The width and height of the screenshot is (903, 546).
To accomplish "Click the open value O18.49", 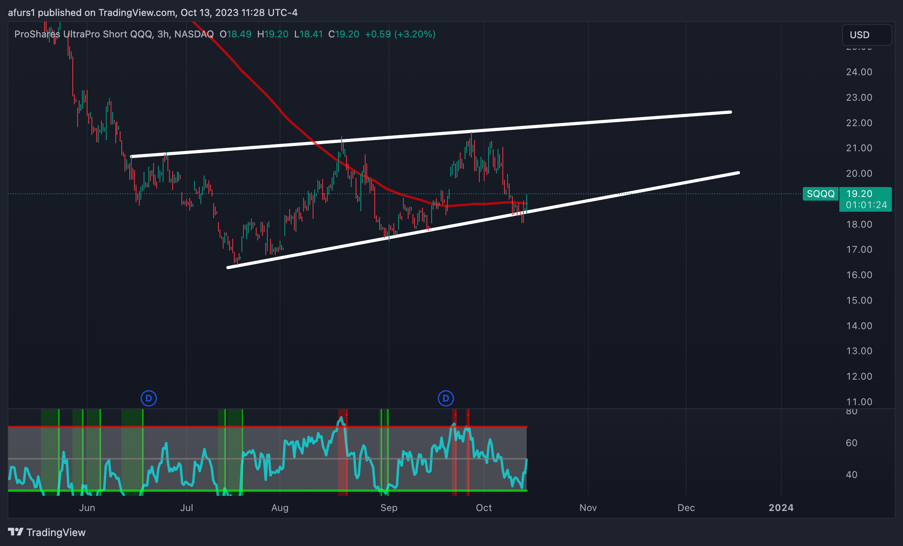I will [235, 34].
